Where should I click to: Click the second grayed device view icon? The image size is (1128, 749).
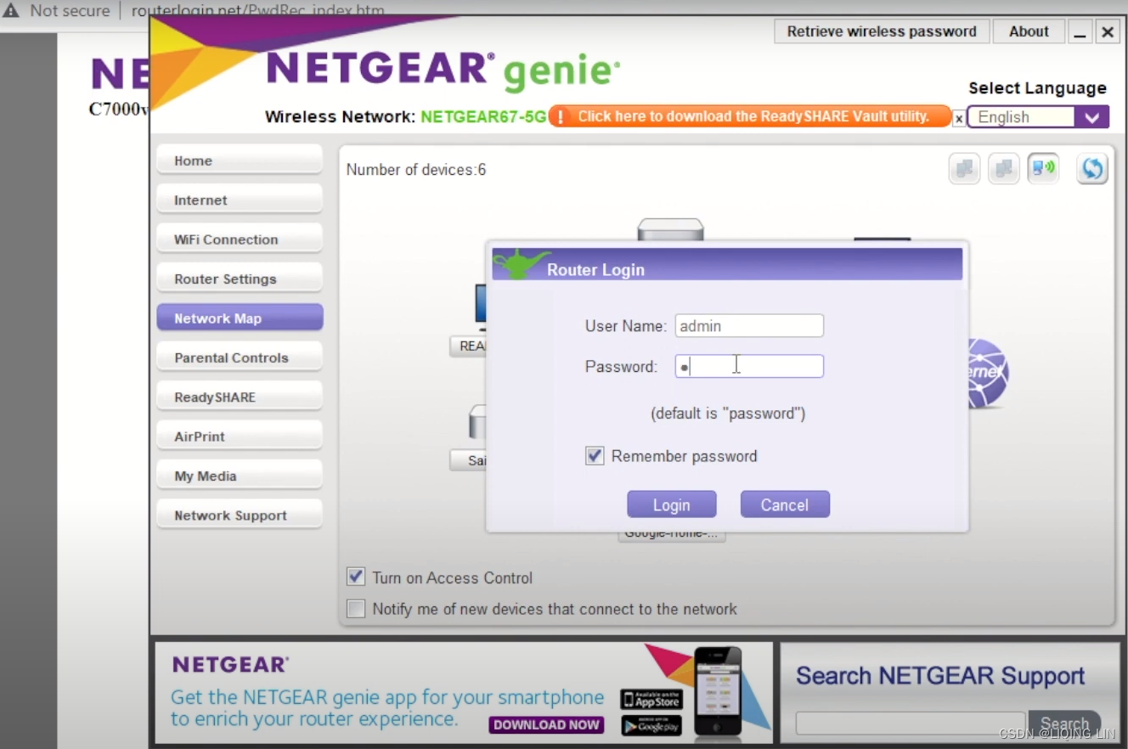click(1004, 168)
